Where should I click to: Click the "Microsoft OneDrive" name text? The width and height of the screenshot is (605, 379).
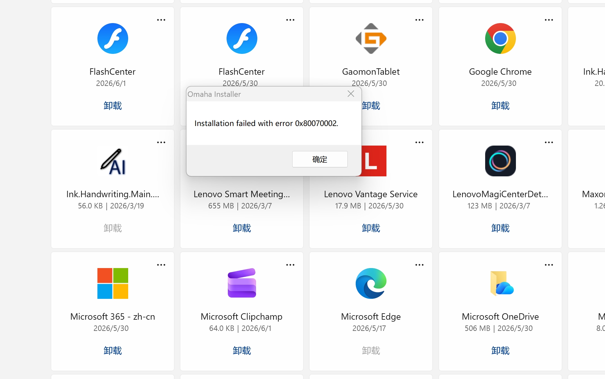(500, 316)
